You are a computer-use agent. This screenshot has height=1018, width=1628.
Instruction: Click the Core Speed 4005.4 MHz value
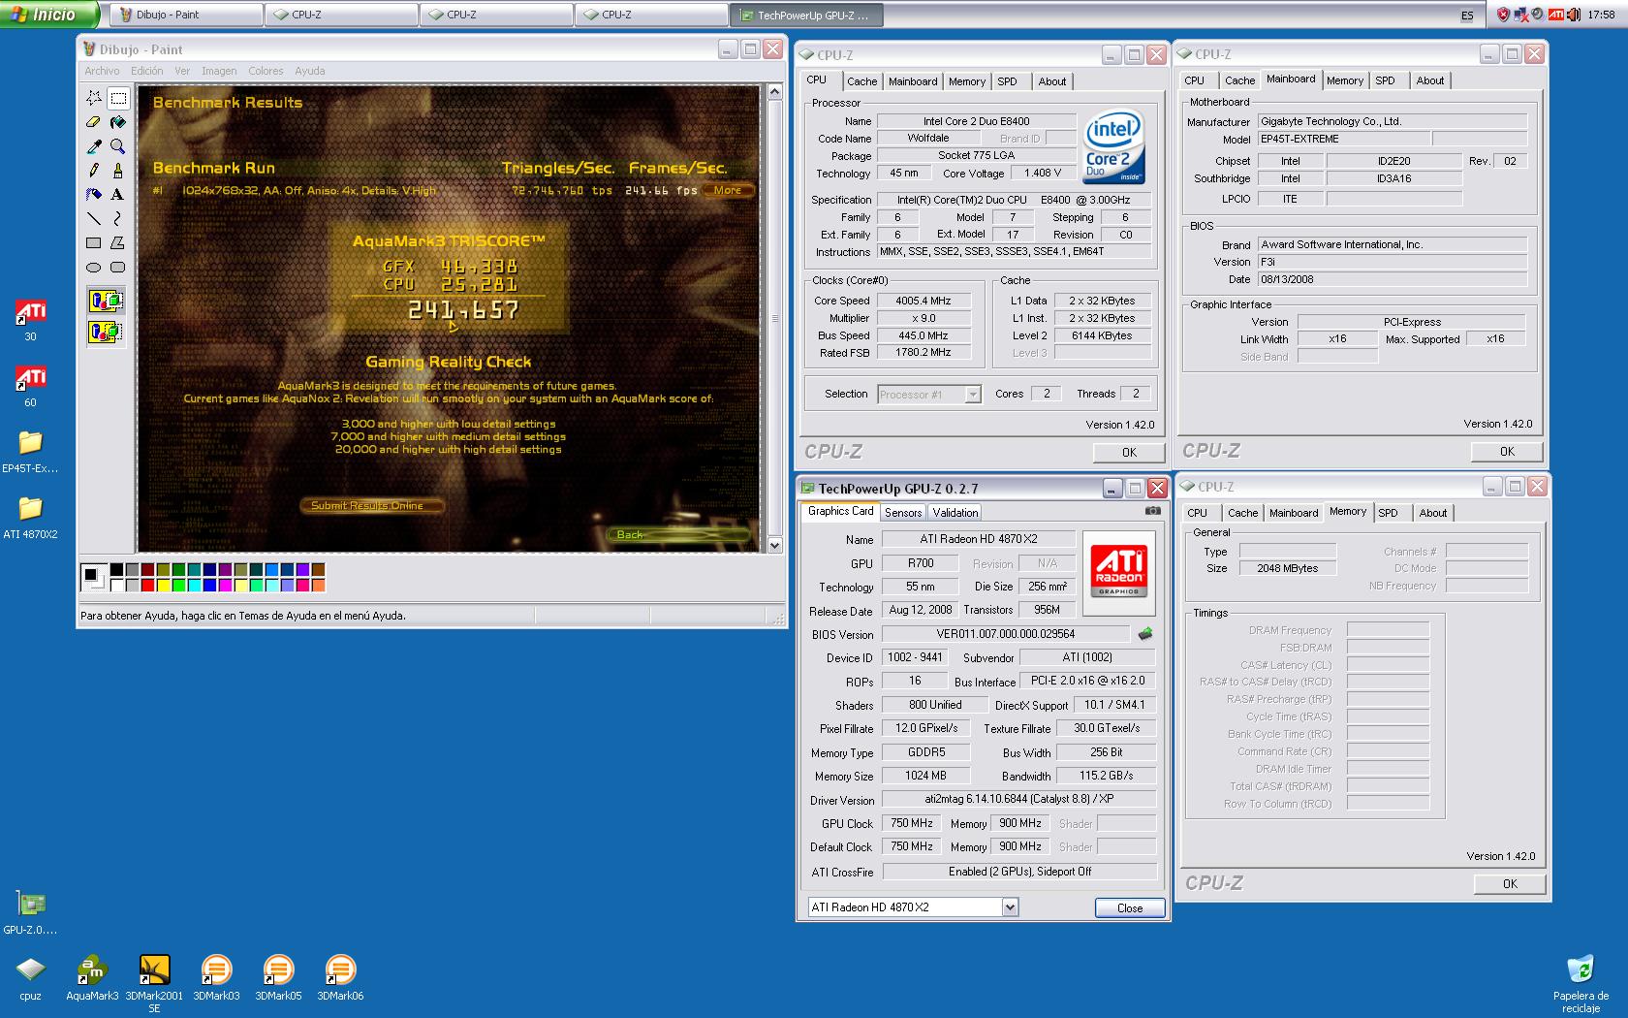(x=924, y=301)
